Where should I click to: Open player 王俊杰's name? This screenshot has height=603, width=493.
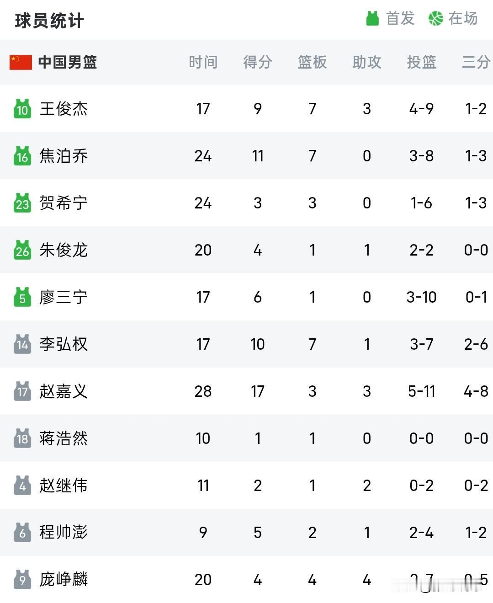64,109
